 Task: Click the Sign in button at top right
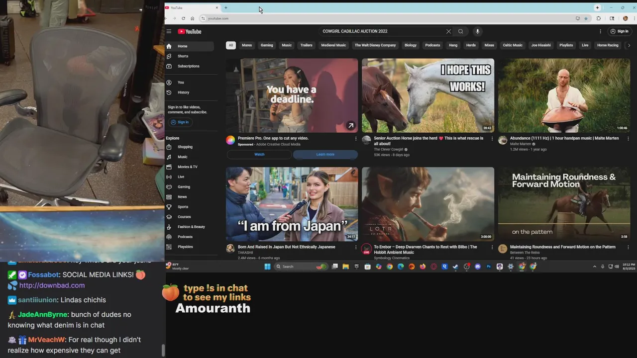pyautogui.click(x=620, y=31)
